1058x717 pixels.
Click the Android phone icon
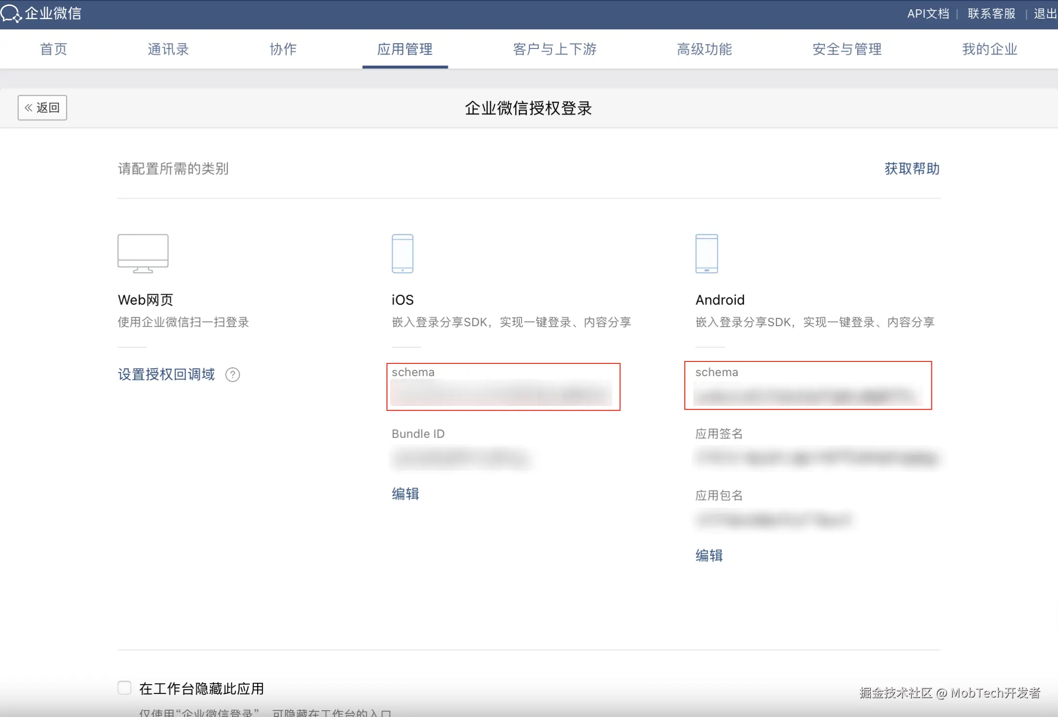point(706,253)
